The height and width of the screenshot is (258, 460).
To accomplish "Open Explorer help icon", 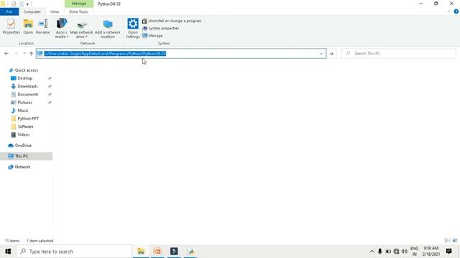I will [x=456, y=11].
